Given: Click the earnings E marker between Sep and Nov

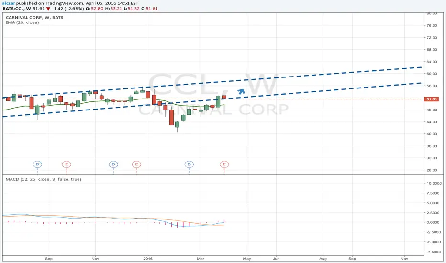Looking at the screenshot, I should click(x=67, y=164).
